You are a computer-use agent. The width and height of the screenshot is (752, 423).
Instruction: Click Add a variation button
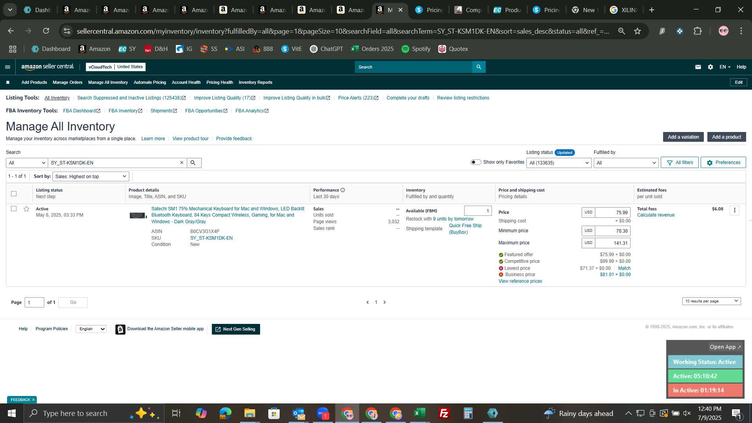(x=683, y=137)
